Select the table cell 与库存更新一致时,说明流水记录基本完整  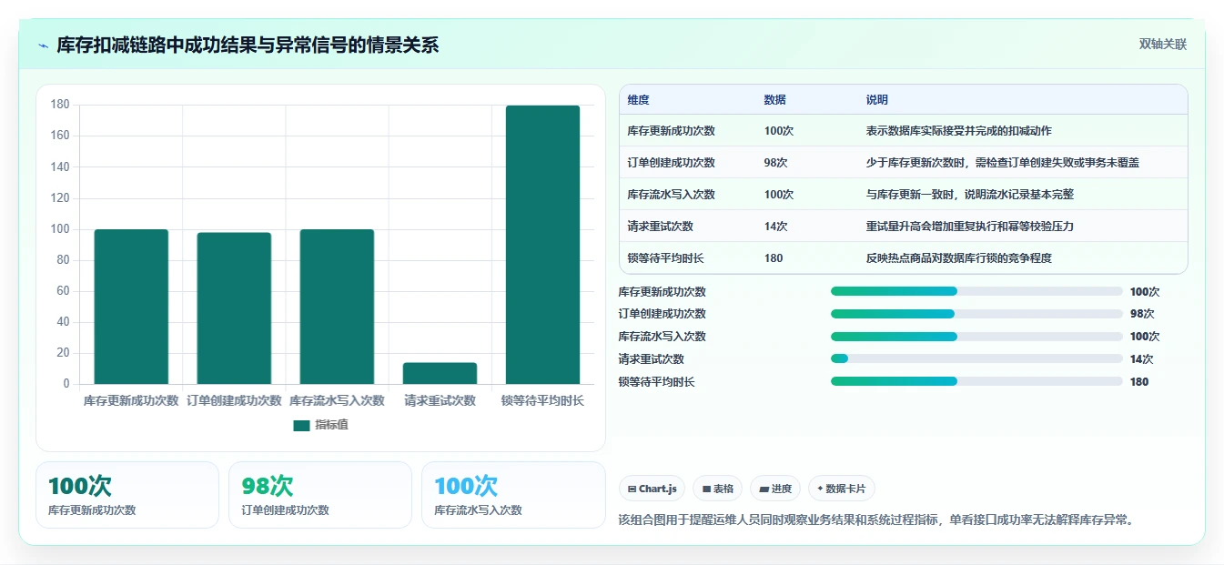click(x=971, y=195)
